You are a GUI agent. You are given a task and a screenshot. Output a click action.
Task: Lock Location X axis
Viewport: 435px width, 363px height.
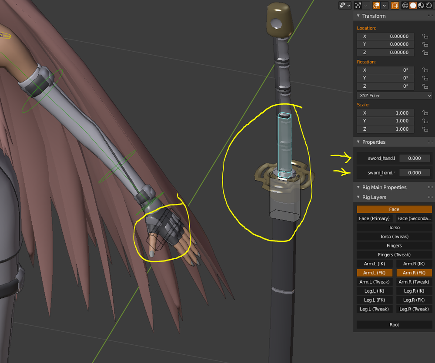click(x=425, y=36)
